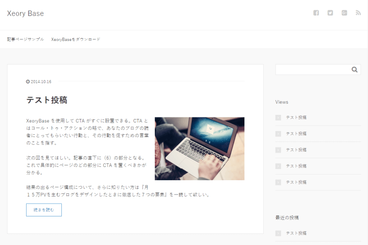The height and width of the screenshot is (245, 368).
Task: Click the 最近の投稿 widget heading
Action: (287, 217)
